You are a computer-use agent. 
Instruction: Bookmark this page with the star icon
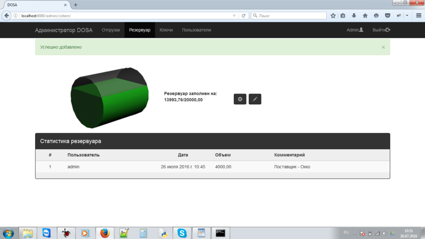(333, 15)
